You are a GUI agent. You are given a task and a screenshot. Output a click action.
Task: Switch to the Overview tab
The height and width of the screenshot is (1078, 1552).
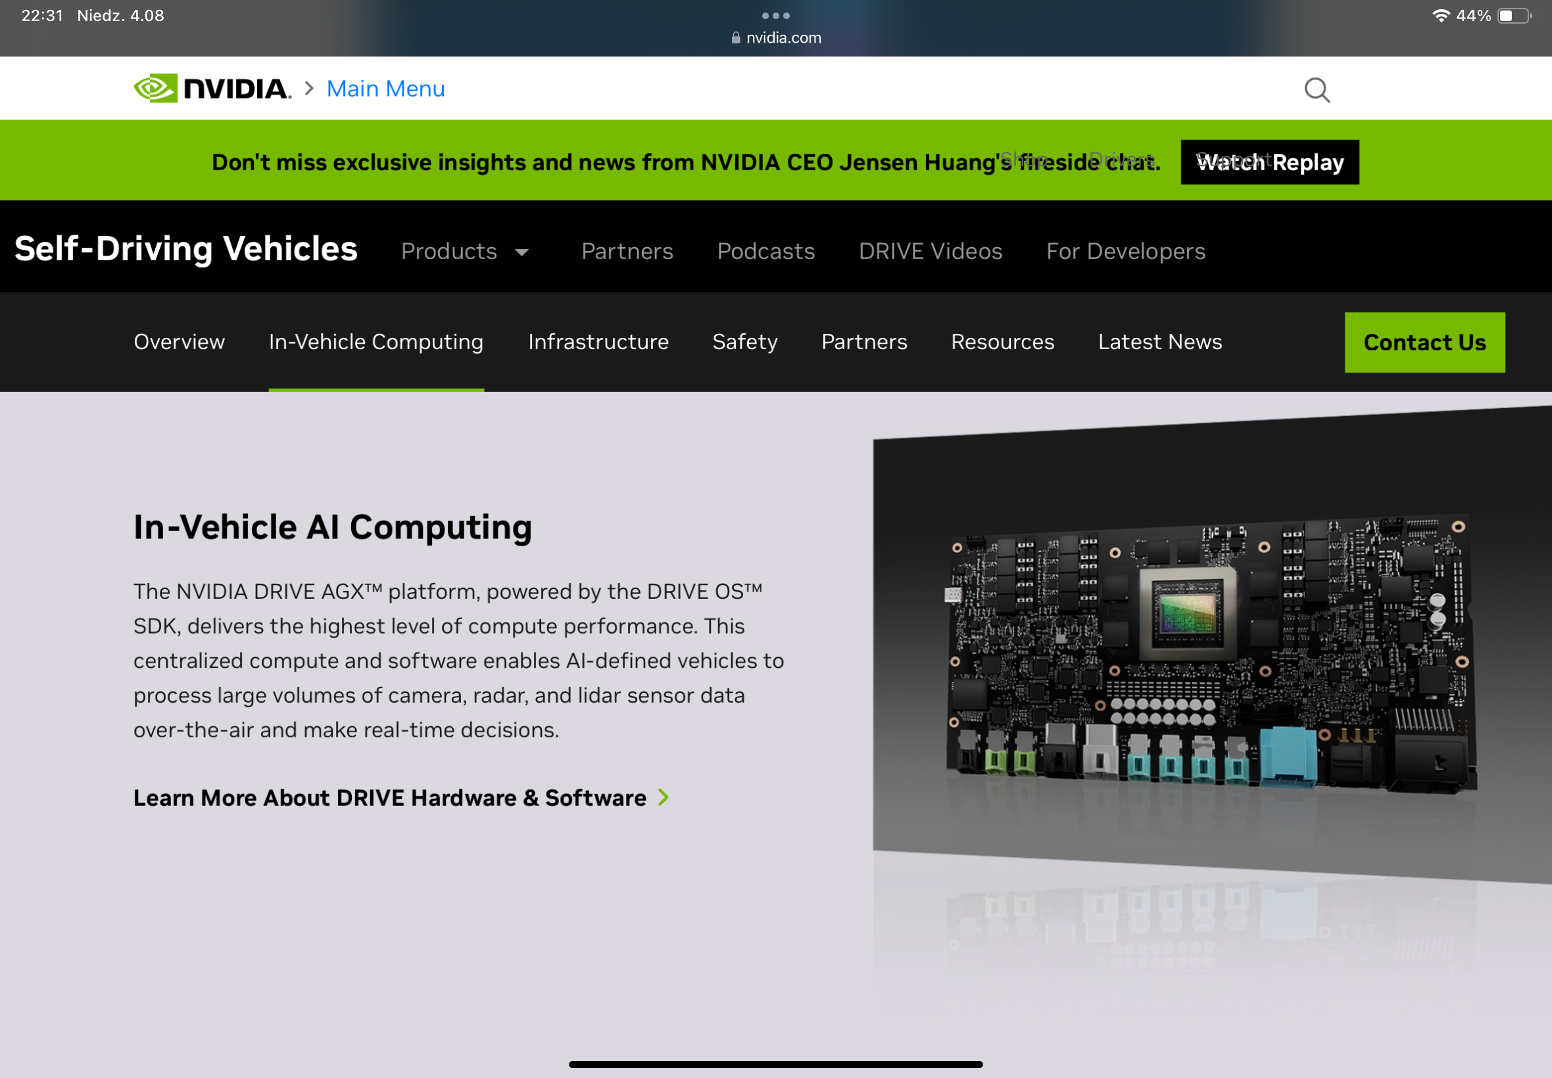click(179, 342)
